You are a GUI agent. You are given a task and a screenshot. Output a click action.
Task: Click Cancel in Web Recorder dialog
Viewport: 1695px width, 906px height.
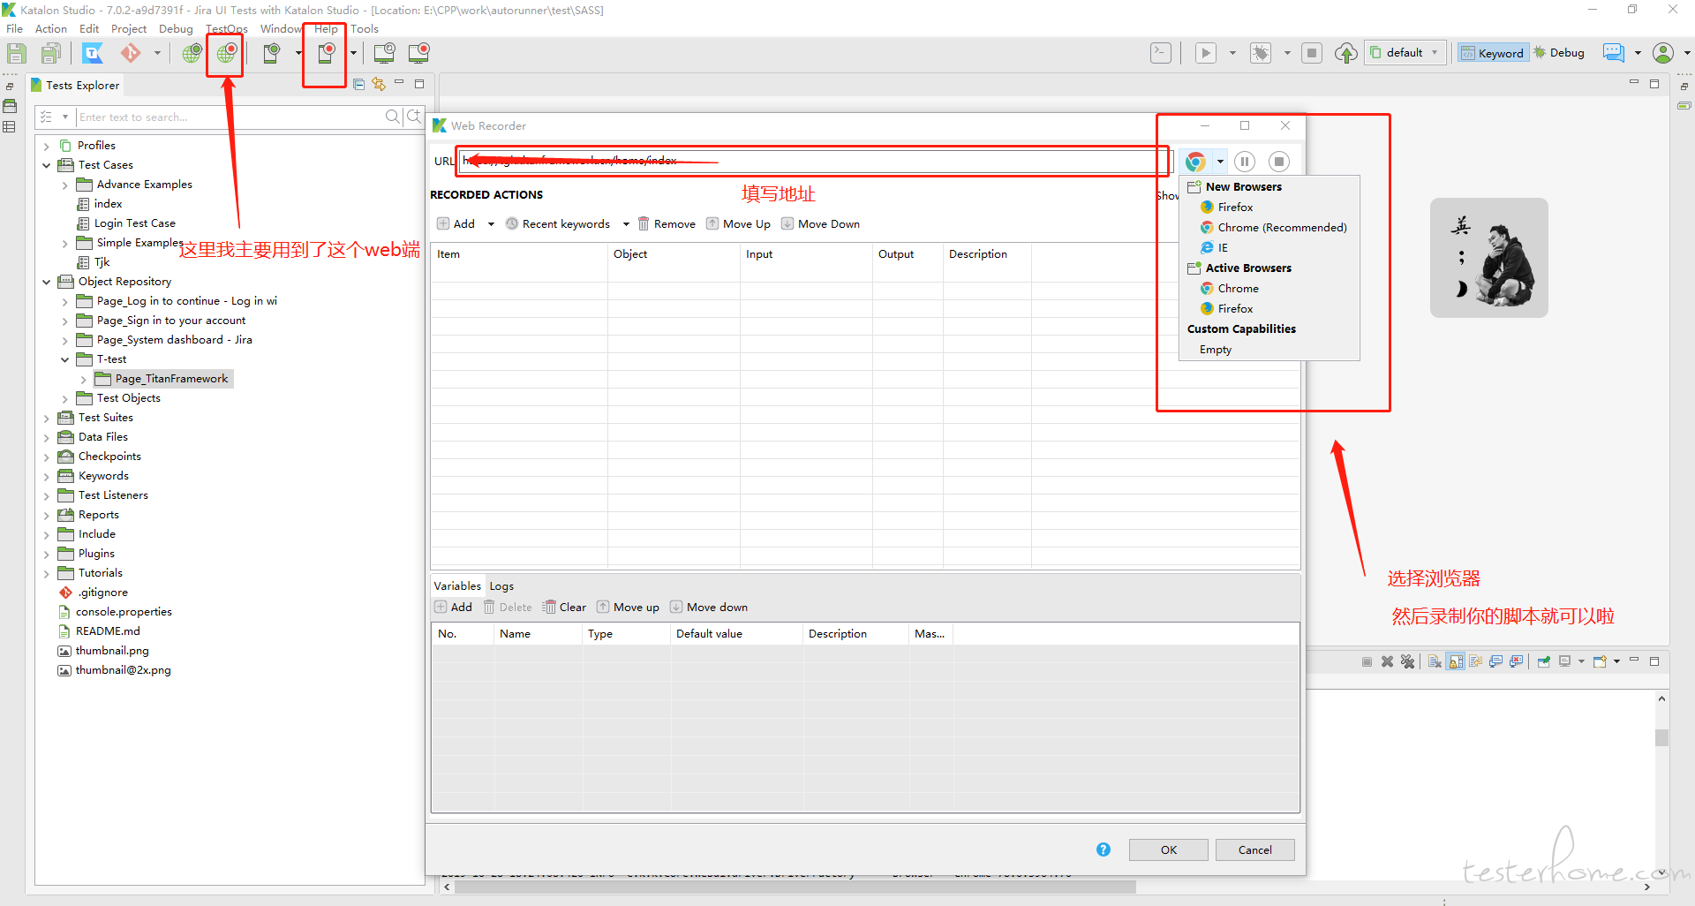1255,849
